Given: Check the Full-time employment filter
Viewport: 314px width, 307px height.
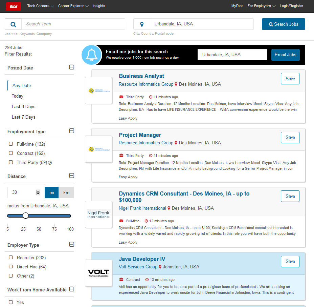Looking at the screenshot, I should (11, 144).
